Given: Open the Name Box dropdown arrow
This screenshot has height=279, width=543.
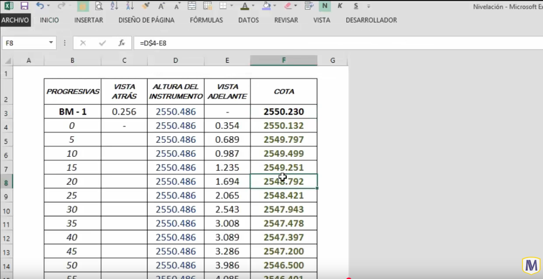Looking at the screenshot, I should [x=51, y=43].
